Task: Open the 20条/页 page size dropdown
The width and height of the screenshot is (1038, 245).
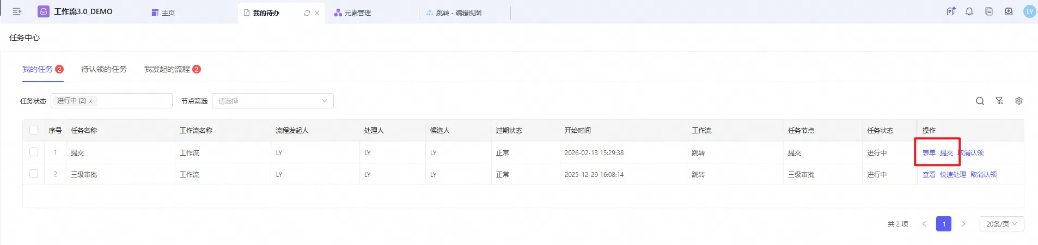Action: pos(1002,224)
